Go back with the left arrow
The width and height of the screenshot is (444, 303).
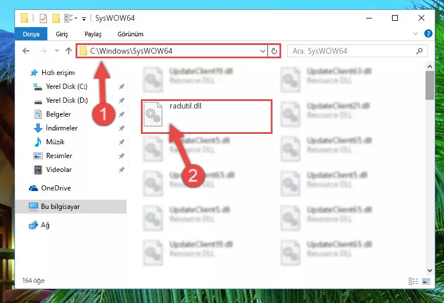pos(26,51)
